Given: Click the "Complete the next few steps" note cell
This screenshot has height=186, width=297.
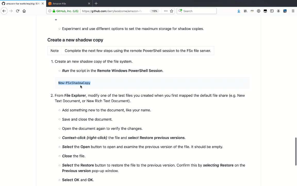Looking at the screenshot, I should (x=138, y=51).
